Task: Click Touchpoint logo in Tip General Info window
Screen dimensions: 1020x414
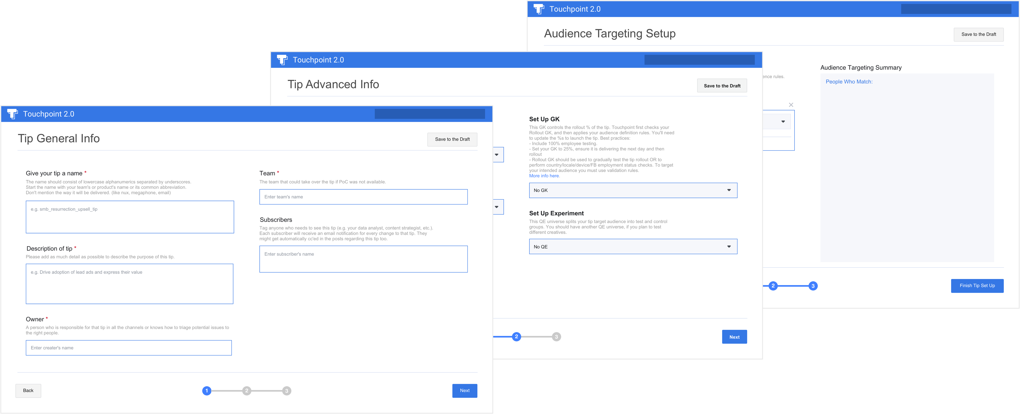Action: point(13,114)
